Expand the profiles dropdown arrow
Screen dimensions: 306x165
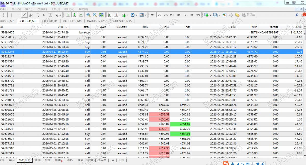[219, 15]
